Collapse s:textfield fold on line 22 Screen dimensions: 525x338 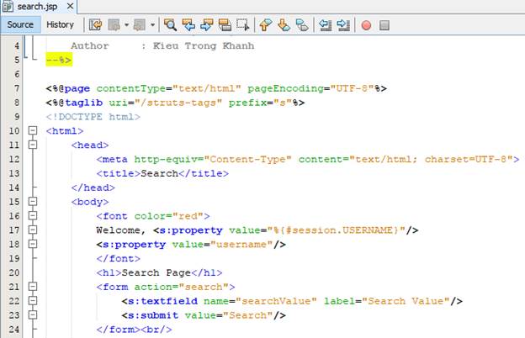click(33, 300)
